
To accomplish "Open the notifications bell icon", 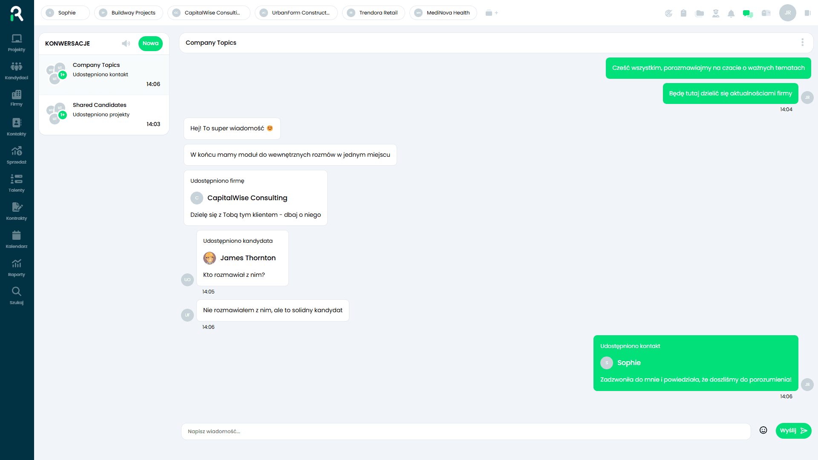I will pos(731,13).
